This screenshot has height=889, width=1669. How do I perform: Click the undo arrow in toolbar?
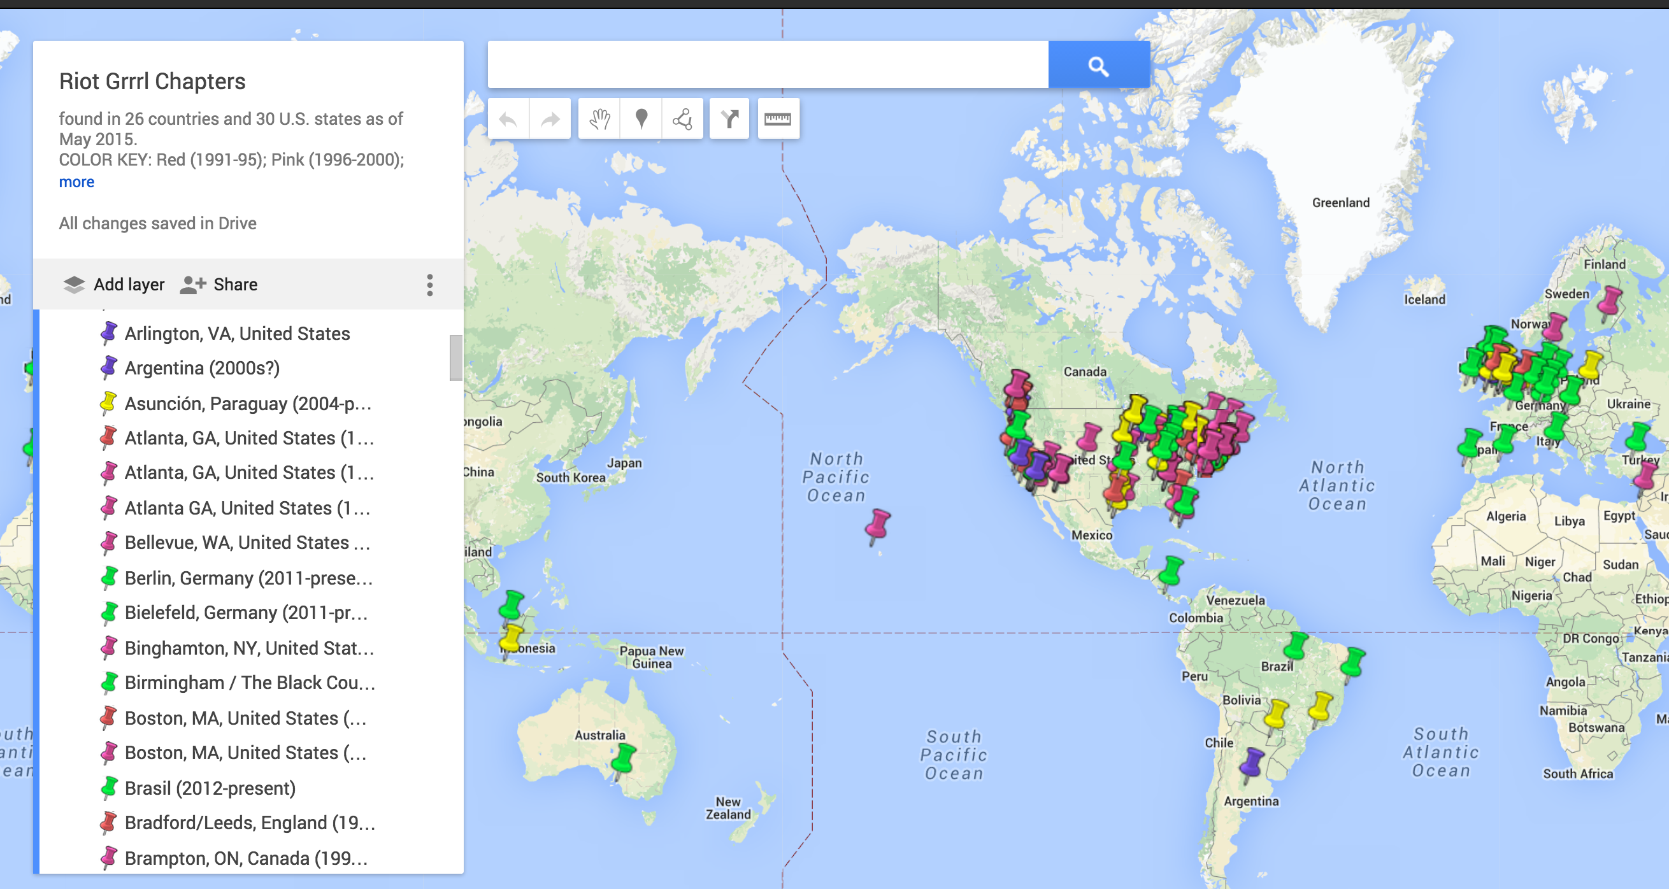(508, 119)
